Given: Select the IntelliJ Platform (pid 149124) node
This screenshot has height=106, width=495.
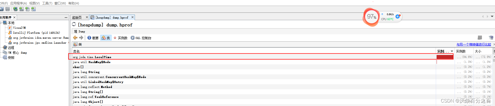Looking at the screenshot, I should coord(36,33).
